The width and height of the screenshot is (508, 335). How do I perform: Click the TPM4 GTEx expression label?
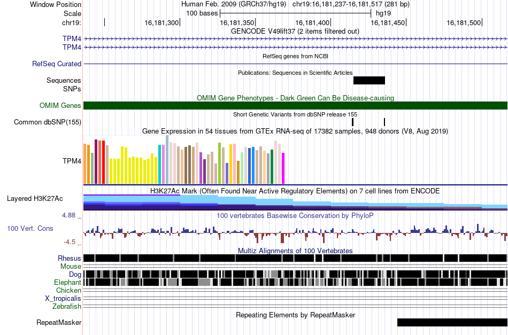pos(72,161)
